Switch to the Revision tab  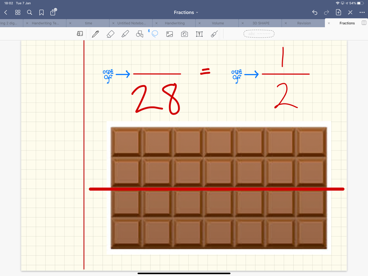click(x=304, y=23)
